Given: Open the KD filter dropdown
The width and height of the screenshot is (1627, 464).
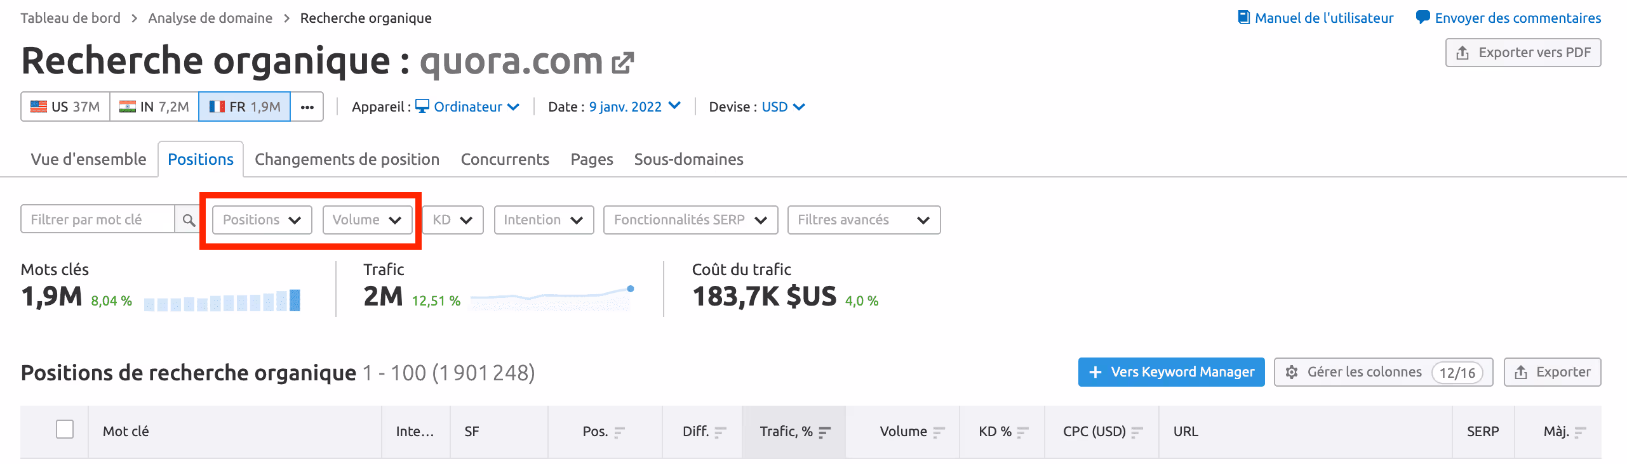Looking at the screenshot, I should 453,220.
